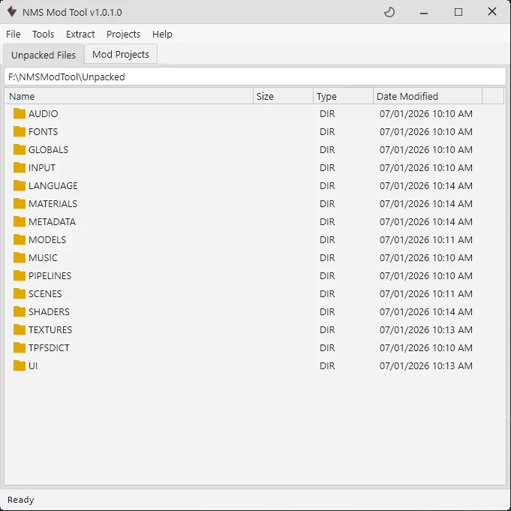Open the Tools menu
511x511 pixels.
click(x=43, y=34)
